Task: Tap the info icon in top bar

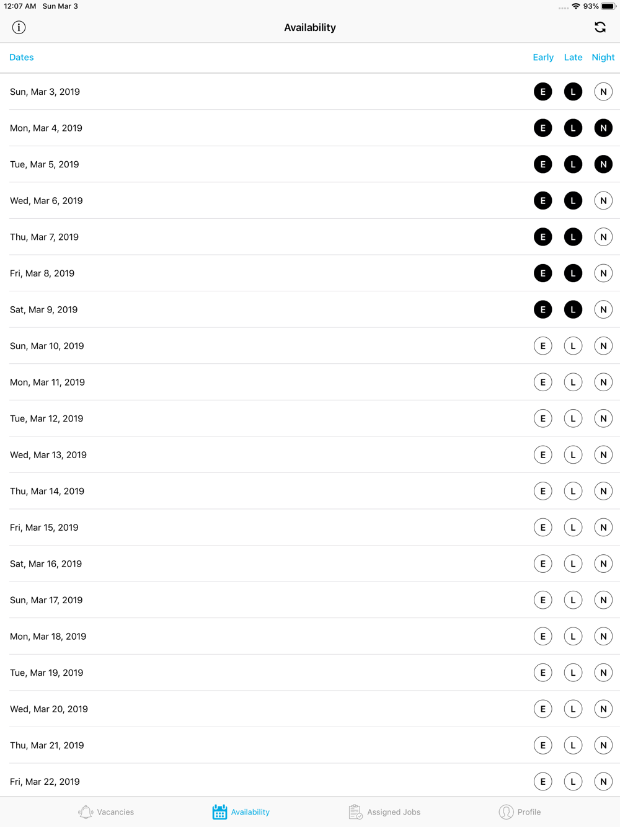Action: (19, 27)
